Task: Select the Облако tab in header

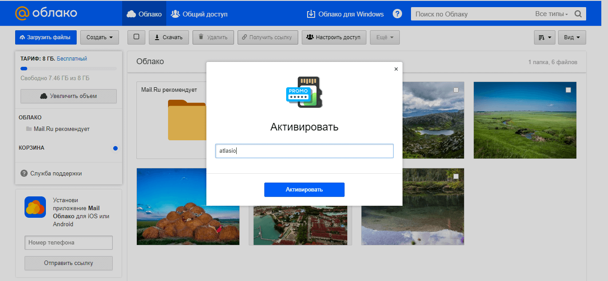Action: tap(144, 14)
